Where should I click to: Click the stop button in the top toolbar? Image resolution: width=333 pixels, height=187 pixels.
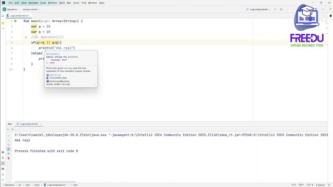click(x=281, y=9)
